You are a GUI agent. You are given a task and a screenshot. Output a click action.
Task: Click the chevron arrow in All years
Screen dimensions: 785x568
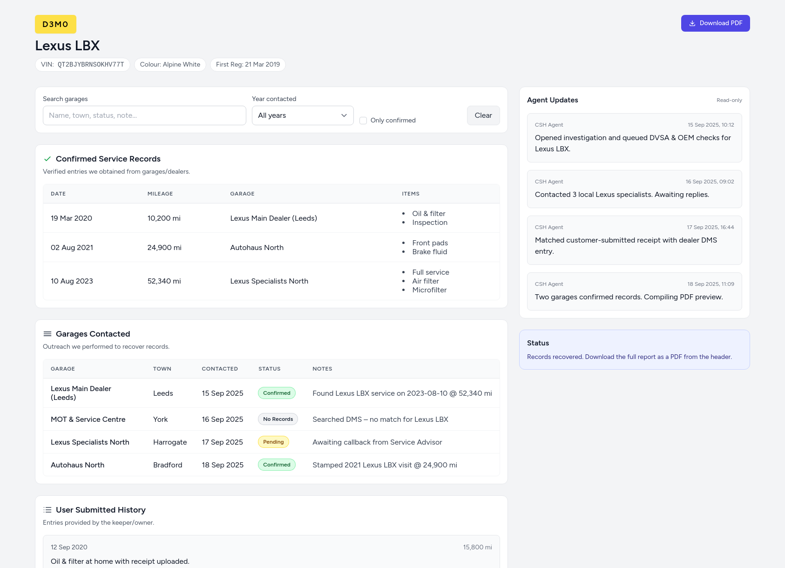[x=344, y=115]
